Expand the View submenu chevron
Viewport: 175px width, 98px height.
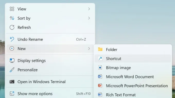click(x=89, y=9)
